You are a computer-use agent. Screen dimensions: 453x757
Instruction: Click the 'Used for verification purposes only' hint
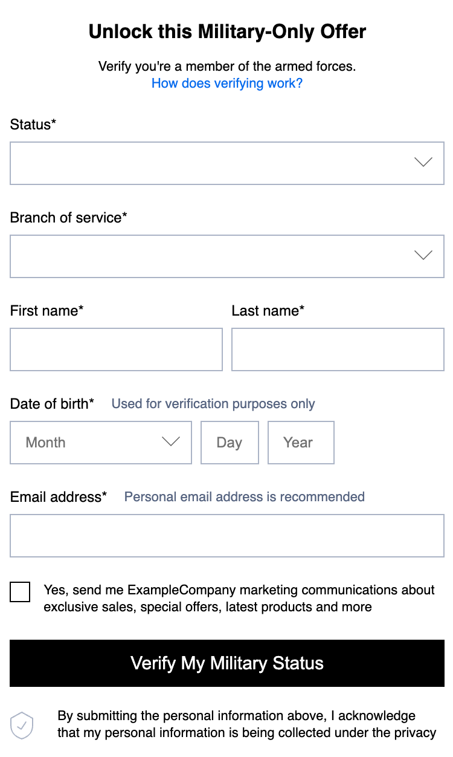[213, 404]
